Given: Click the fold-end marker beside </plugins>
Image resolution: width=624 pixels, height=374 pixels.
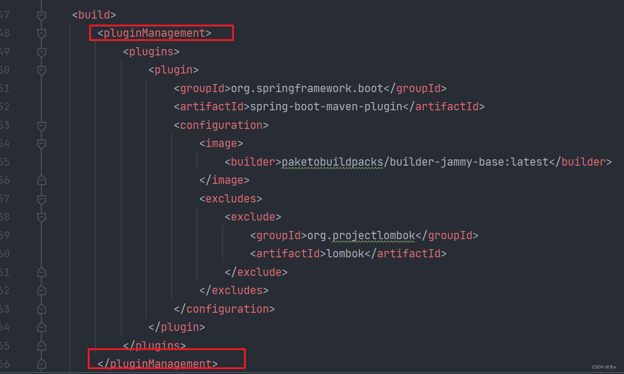Looking at the screenshot, I should (x=41, y=346).
